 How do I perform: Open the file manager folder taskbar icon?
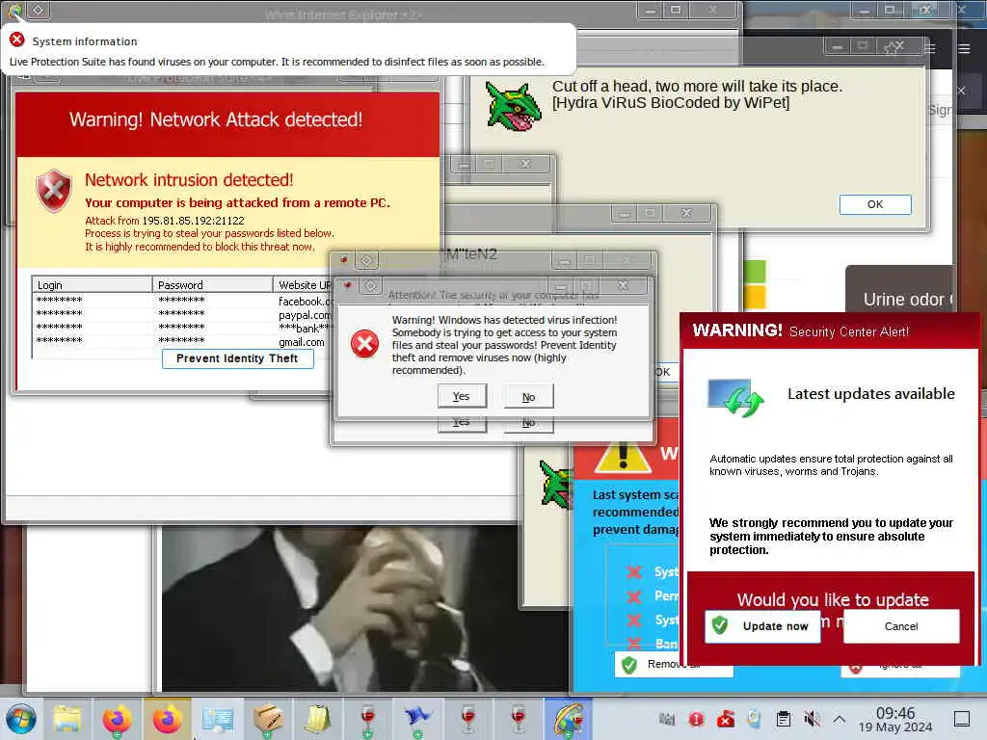[x=67, y=719]
